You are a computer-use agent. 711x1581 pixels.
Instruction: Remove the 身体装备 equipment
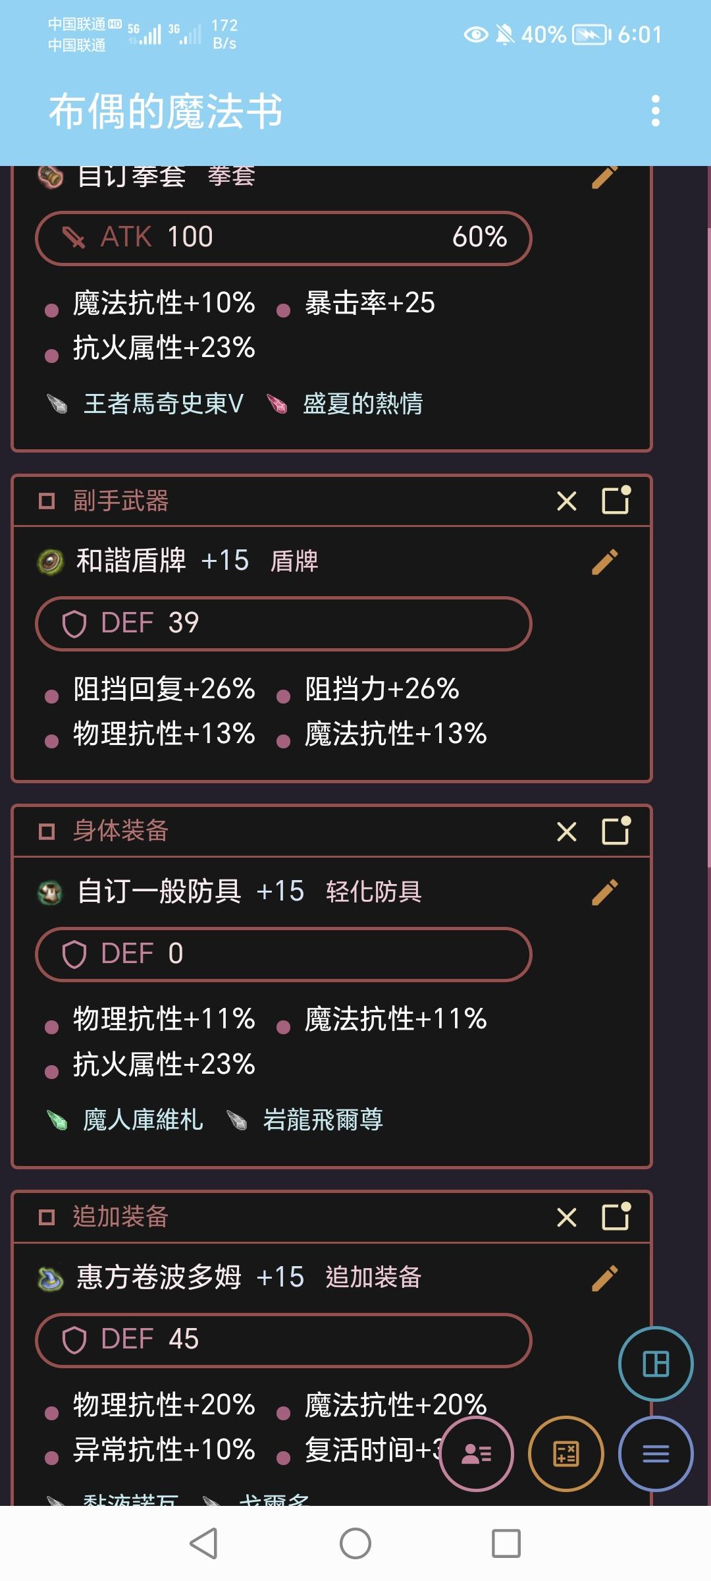coord(566,831)
